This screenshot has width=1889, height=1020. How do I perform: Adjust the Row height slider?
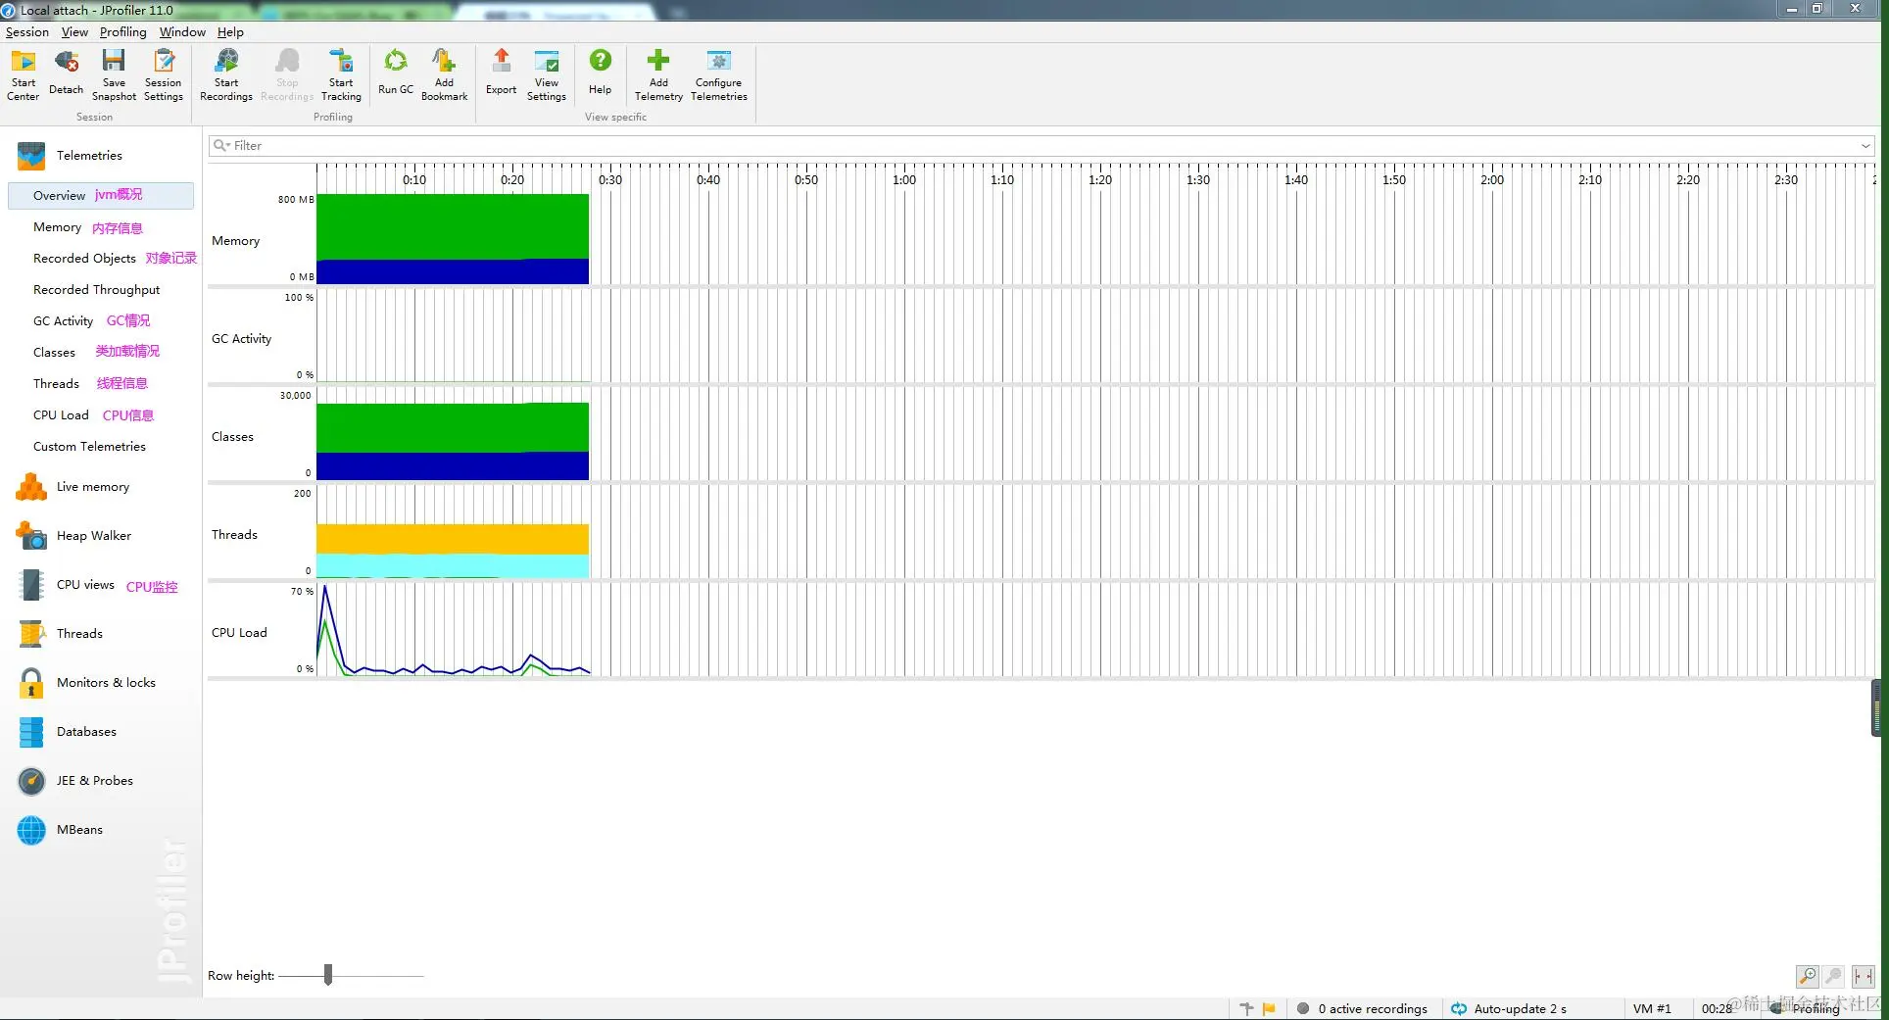328,975
